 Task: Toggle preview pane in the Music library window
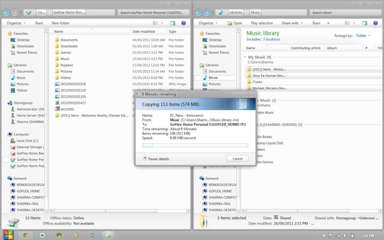coord(364,23)
